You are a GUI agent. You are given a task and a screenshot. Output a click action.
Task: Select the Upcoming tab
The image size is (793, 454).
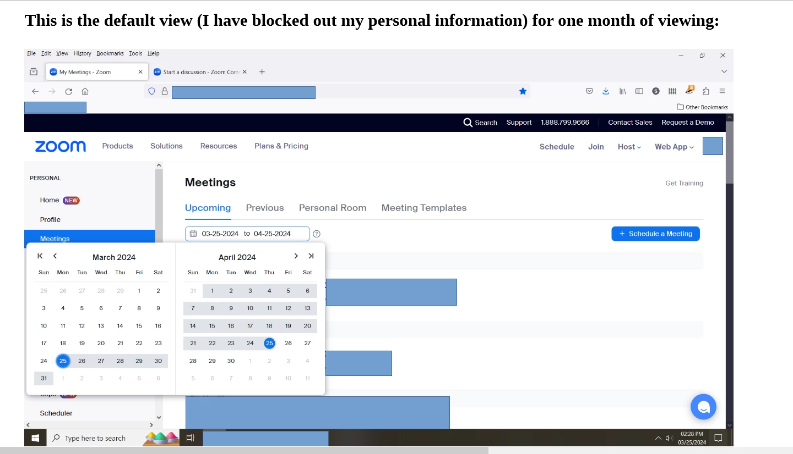pyautogui.click(x=208, y=208)
